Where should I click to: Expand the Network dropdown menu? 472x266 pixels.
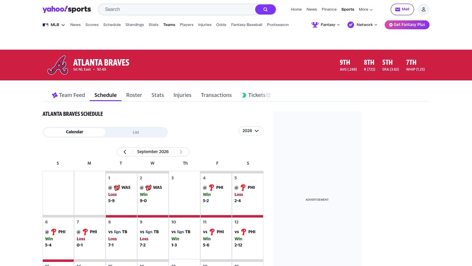tap(367, 25)
